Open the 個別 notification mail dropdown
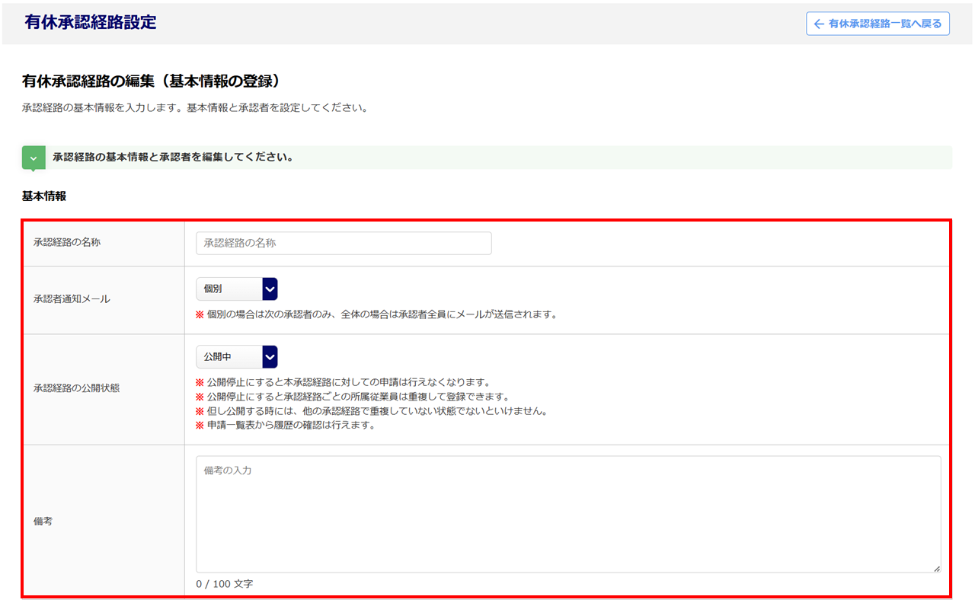975x606 pixels. (229, 289)
